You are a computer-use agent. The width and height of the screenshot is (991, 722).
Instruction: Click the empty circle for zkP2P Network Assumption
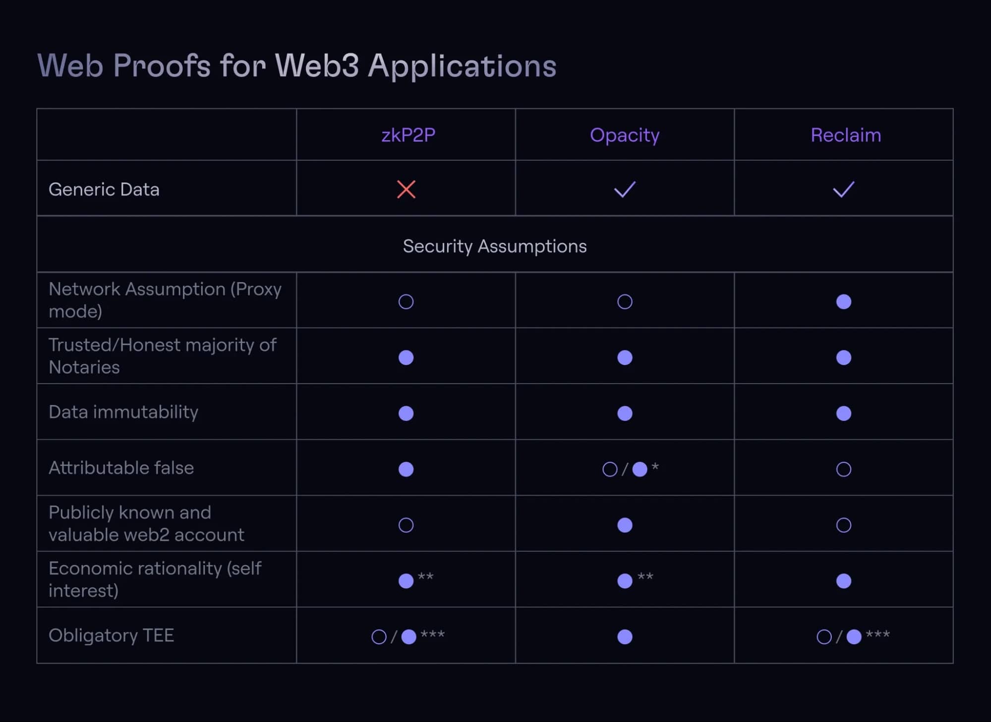tap(406, 302)
